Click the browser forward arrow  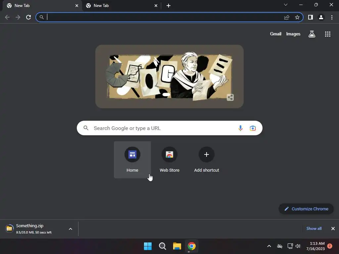18,17
